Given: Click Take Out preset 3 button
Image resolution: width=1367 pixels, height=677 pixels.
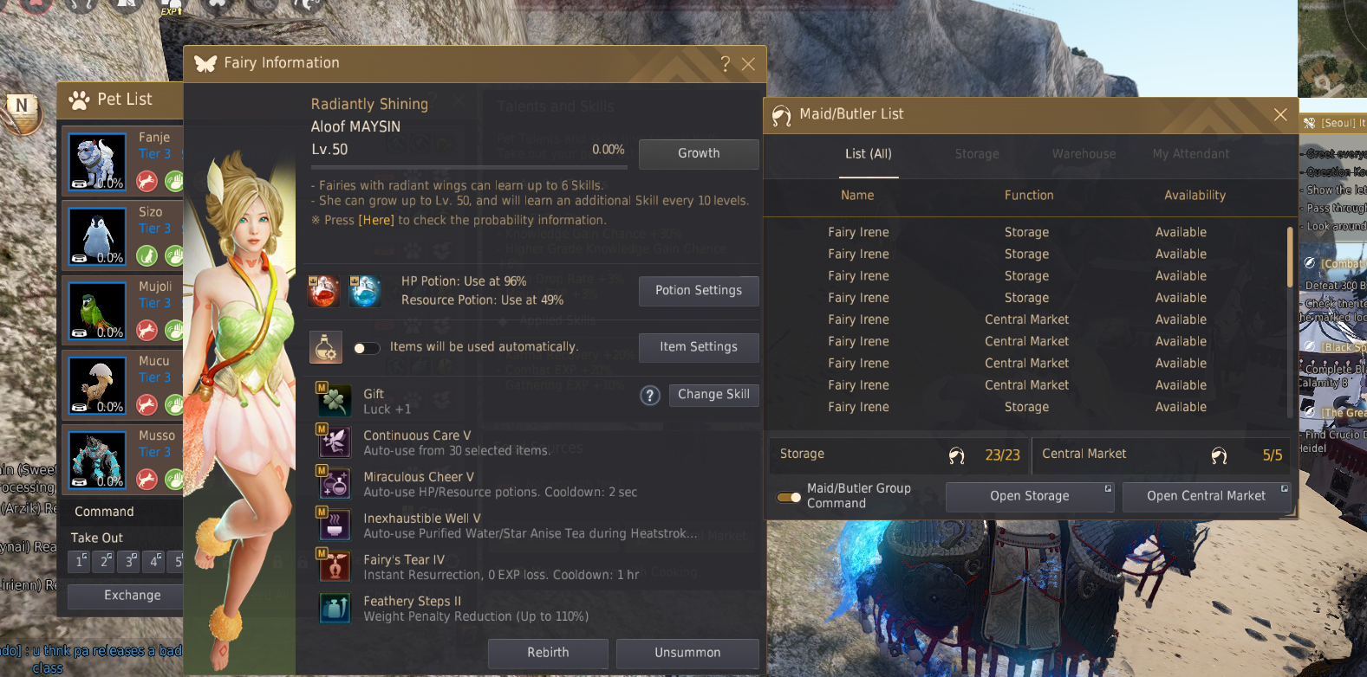Looking at the screenshot, I should [130, 562].
